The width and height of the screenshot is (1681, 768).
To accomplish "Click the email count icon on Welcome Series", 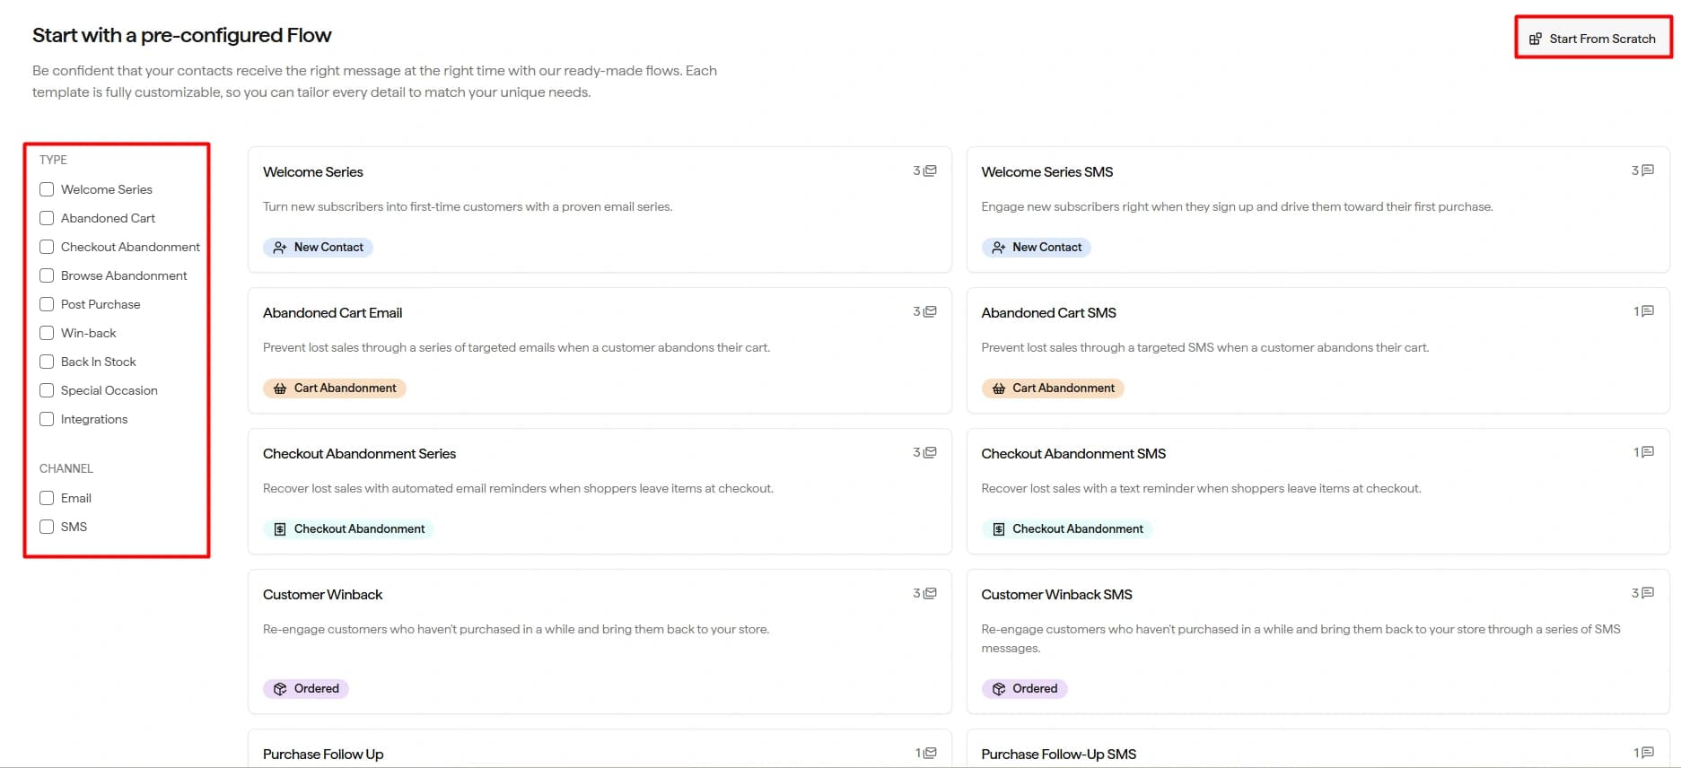I will (931, 170).
